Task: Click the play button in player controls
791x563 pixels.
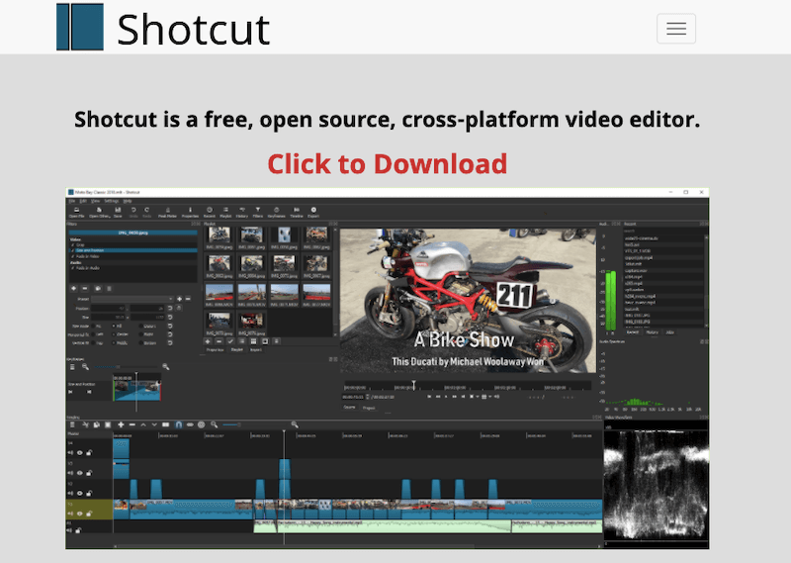Action: coord(446,397)
